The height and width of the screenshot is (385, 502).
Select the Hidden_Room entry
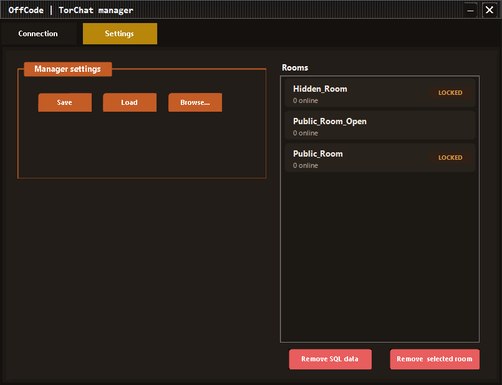[x=380, y=93]
